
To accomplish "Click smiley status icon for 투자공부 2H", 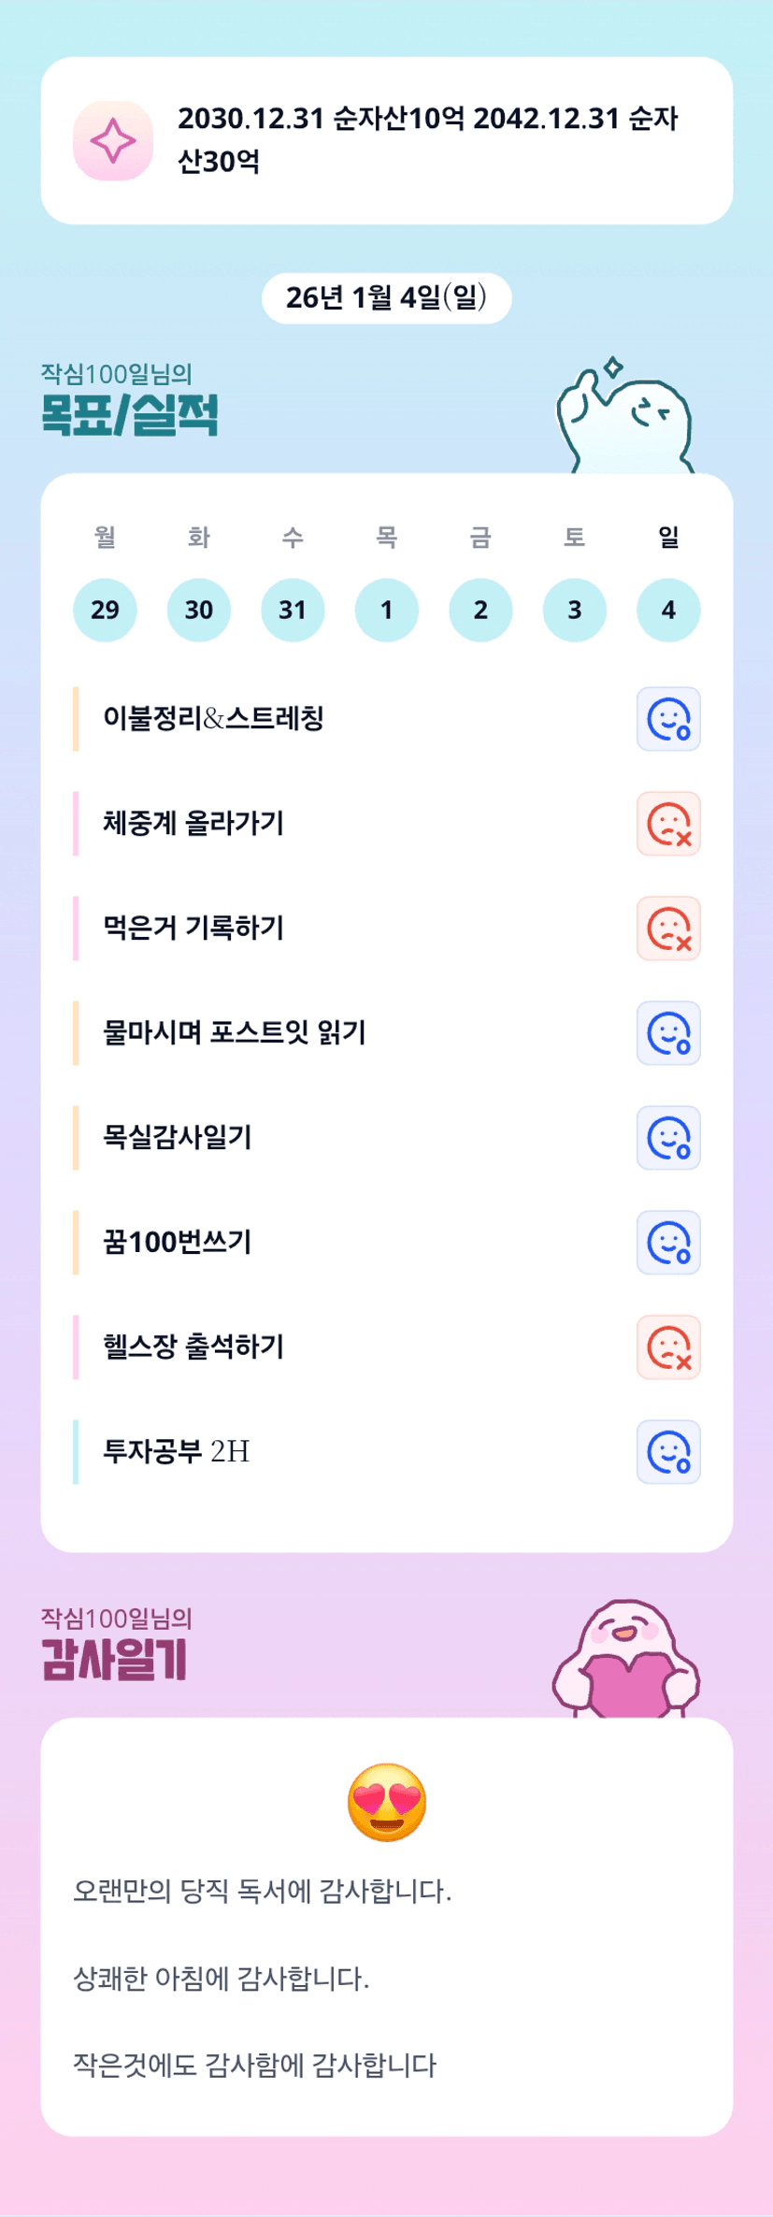I will 668,1452.
